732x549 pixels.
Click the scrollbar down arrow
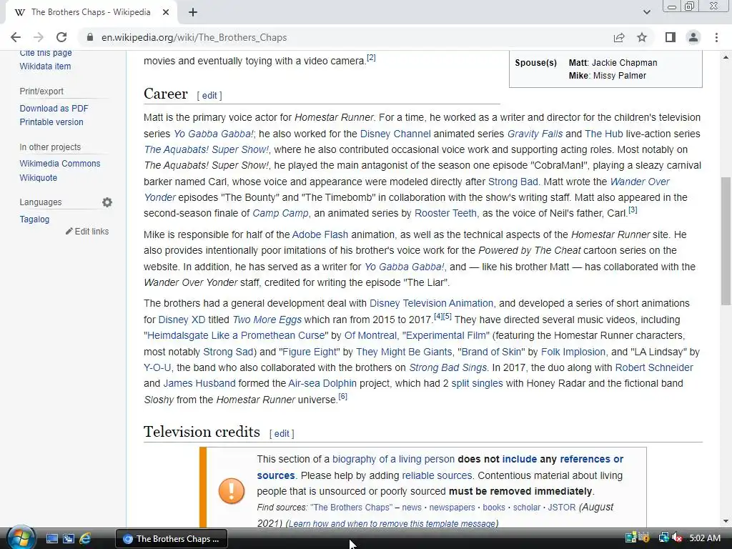pos(726,521)
